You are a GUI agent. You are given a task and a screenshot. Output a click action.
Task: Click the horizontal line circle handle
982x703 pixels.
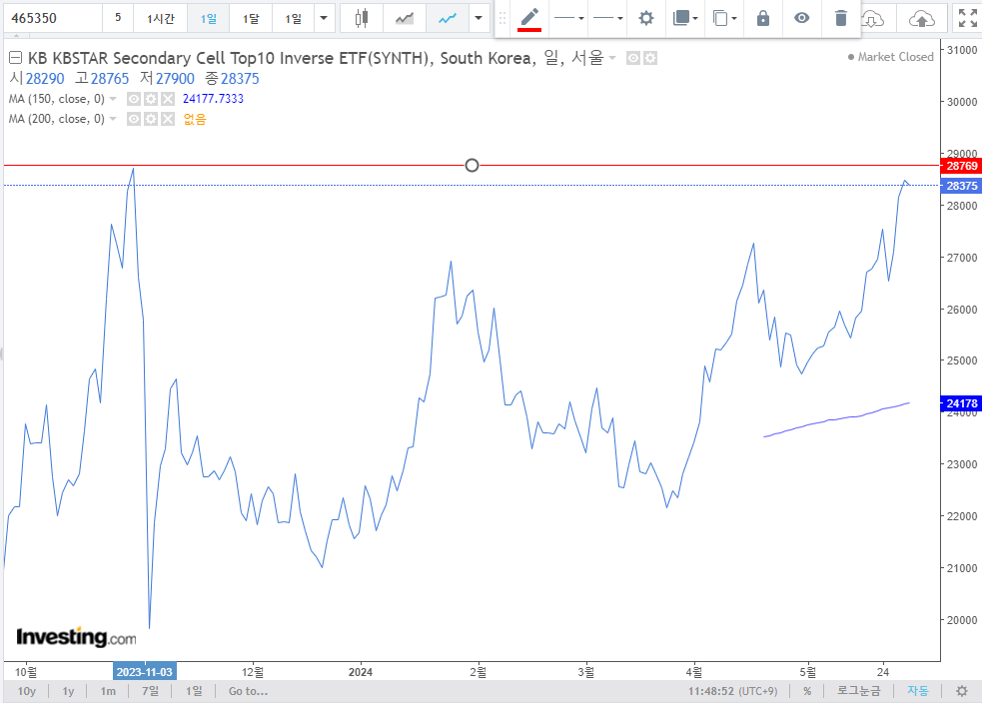click(473, 165)
